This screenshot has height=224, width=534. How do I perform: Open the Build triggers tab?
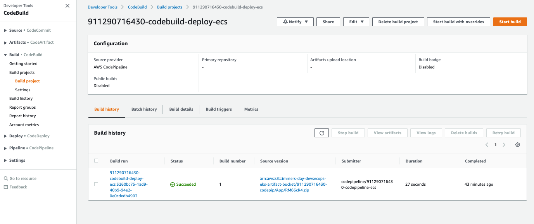point(219,109)
